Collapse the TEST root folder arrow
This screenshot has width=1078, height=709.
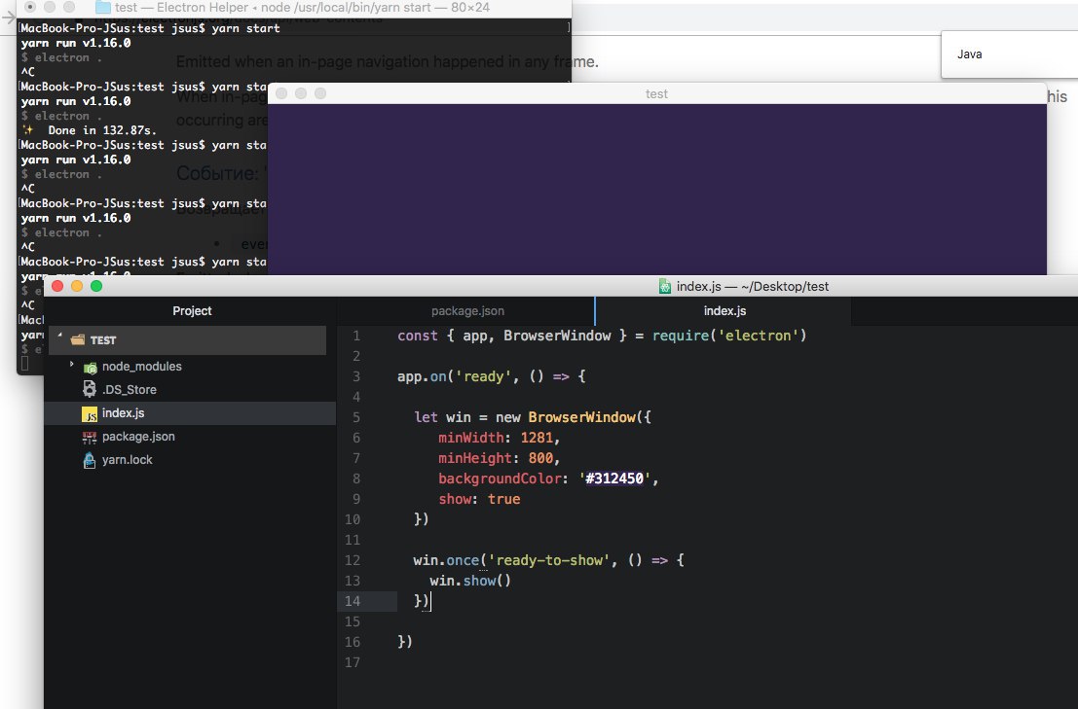[60, 339]
